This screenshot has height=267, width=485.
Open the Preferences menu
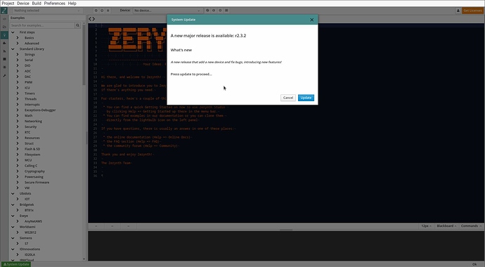54,4
